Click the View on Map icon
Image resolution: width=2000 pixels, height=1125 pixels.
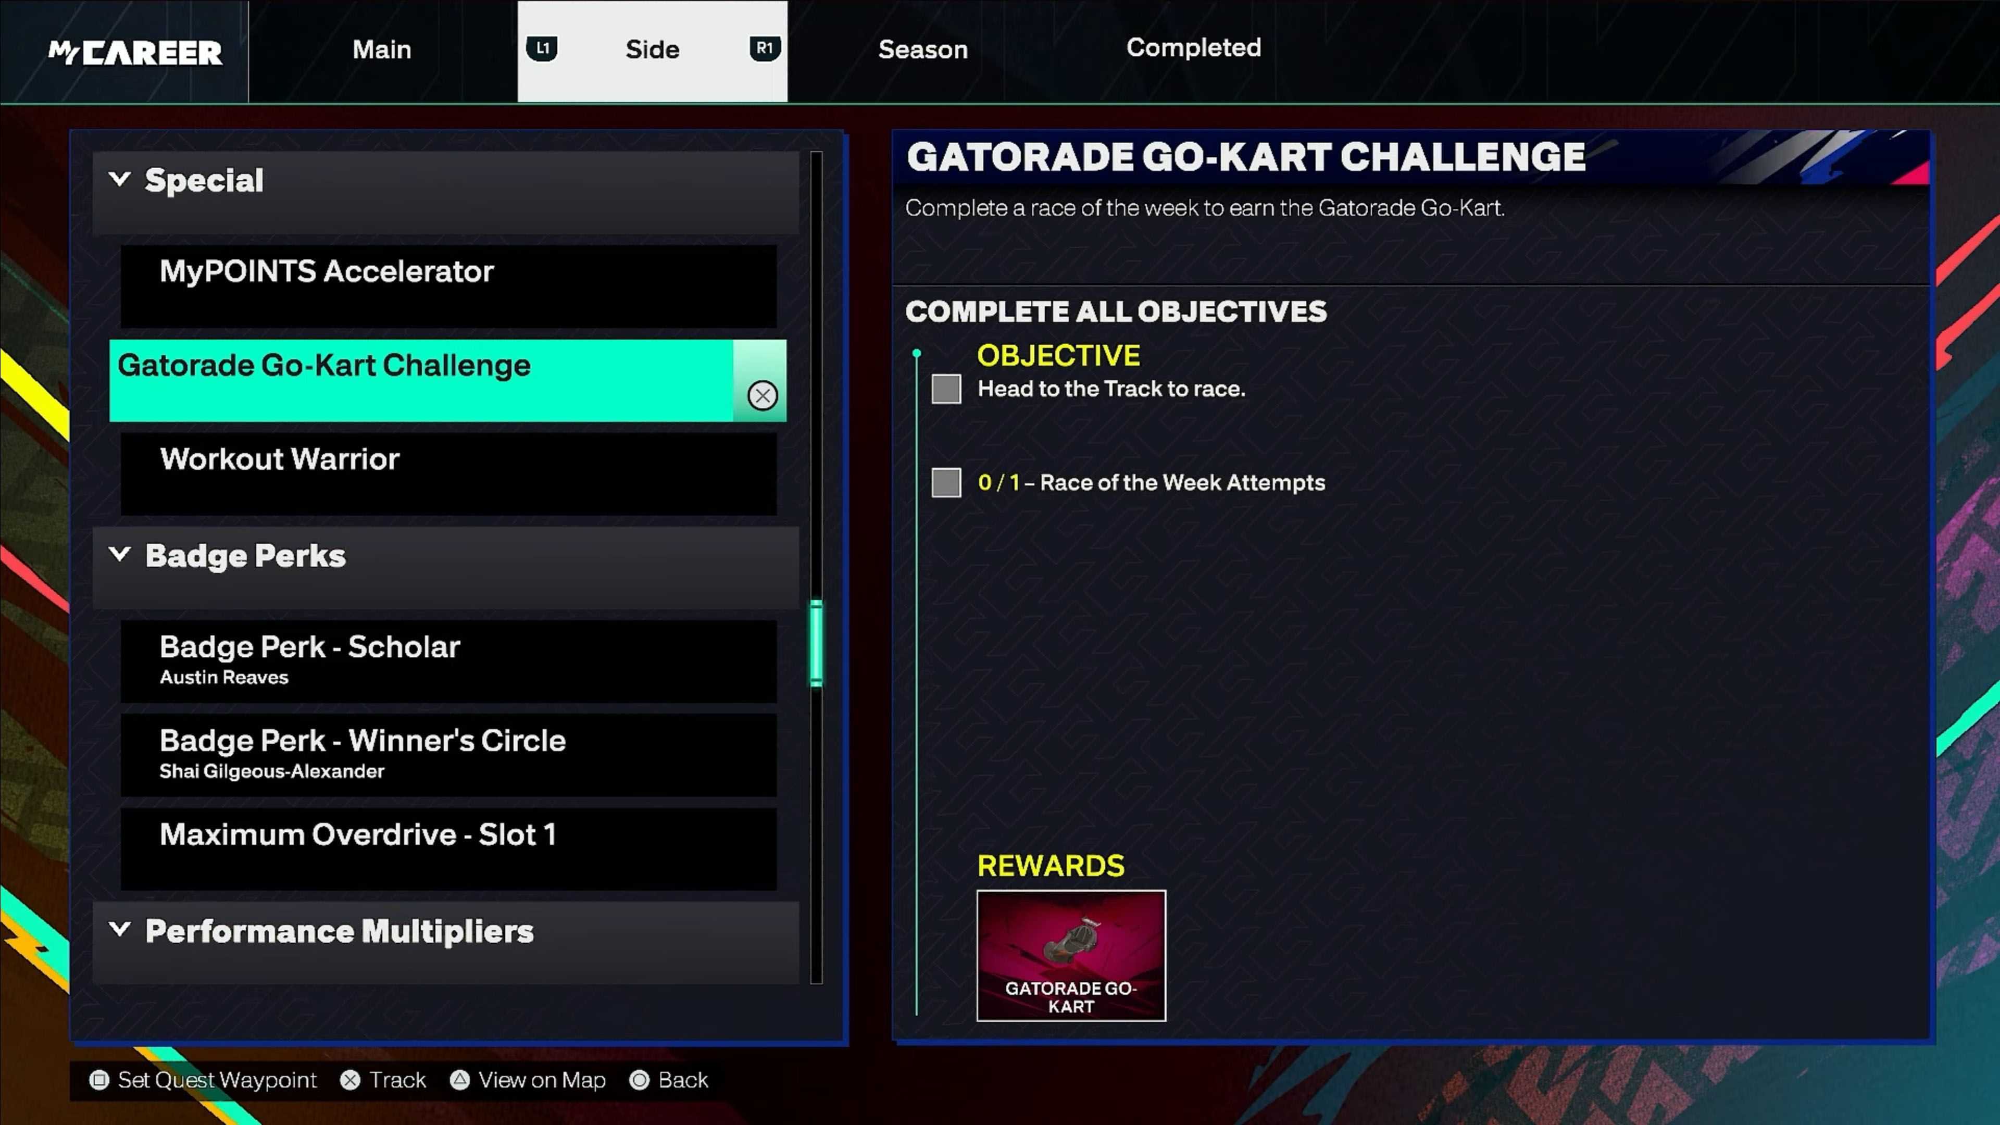click(x=460, y=1080)
